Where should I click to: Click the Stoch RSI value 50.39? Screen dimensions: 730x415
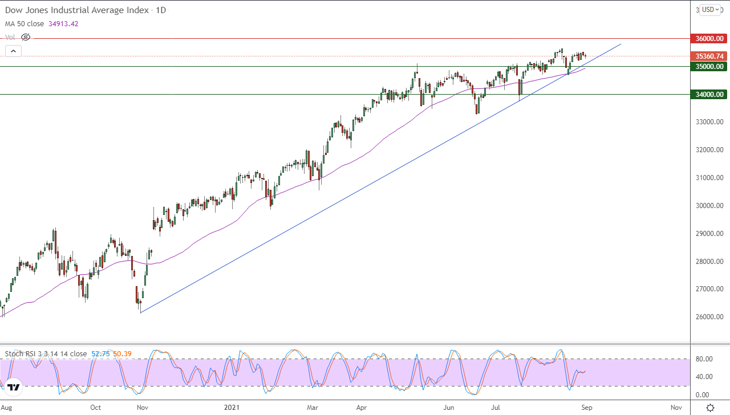(122, 354)
